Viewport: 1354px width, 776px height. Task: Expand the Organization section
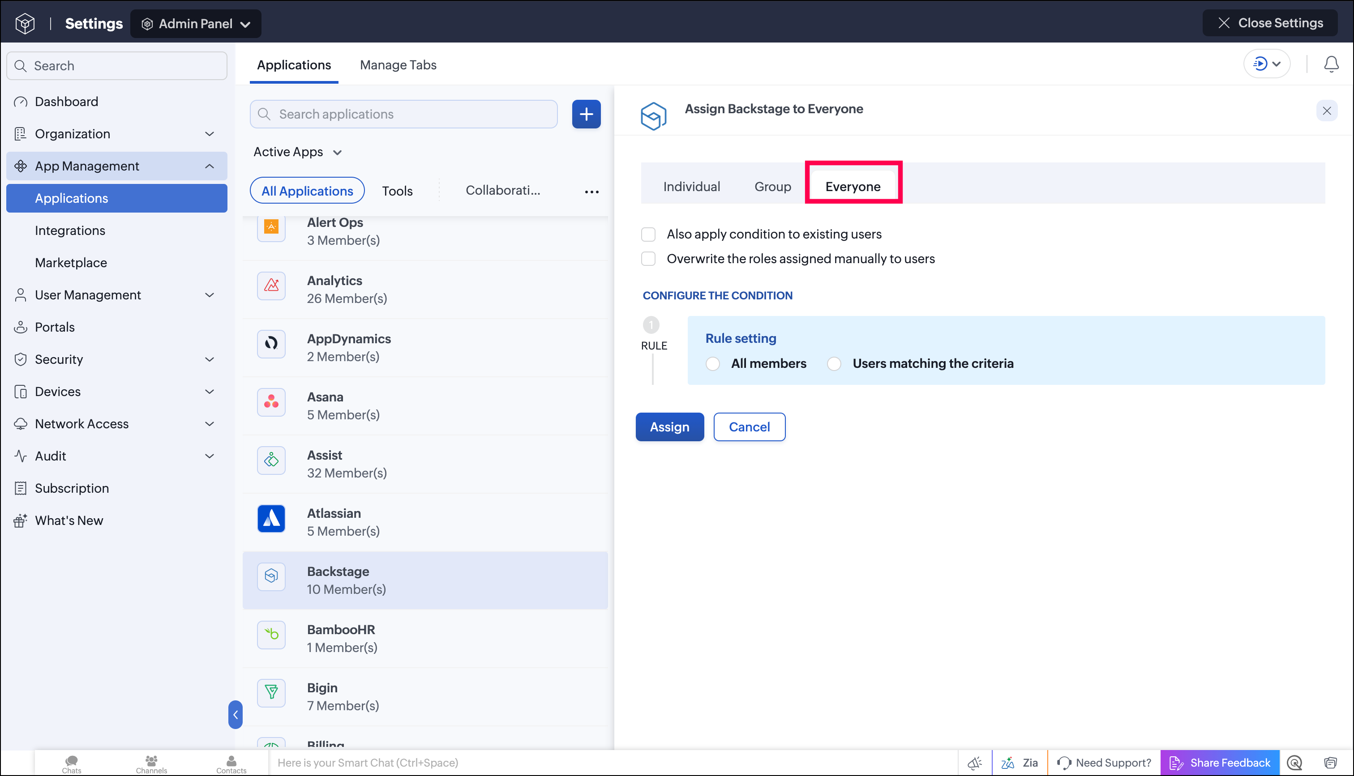coord(210,134)
